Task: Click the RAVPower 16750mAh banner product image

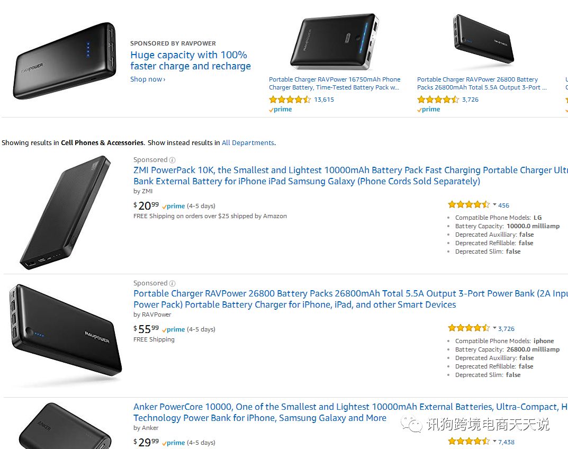Action: [334, 42]
